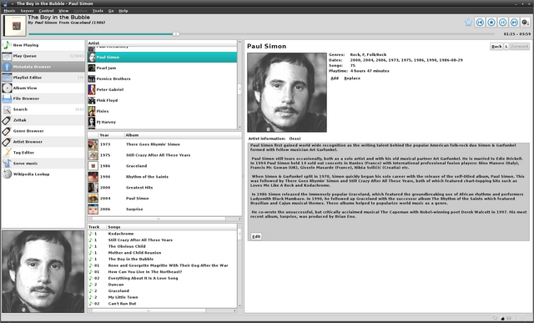The image size is (534, 323).
Task: Open the Help menu
Action: coord(123,11)
